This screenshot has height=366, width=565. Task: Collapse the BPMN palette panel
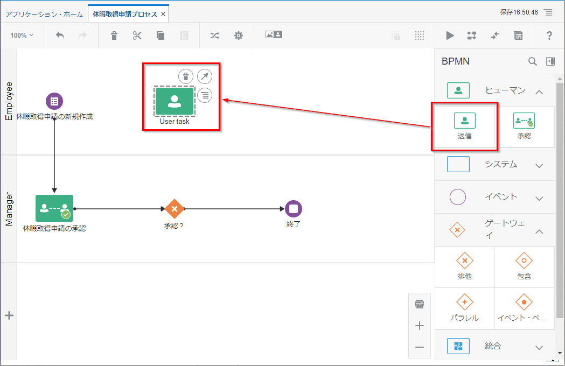[x=550, y=61]
